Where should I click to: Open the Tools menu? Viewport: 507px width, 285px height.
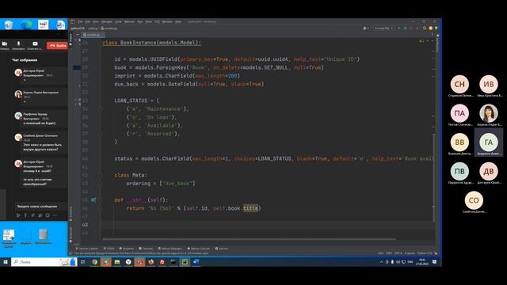point(148,21)
